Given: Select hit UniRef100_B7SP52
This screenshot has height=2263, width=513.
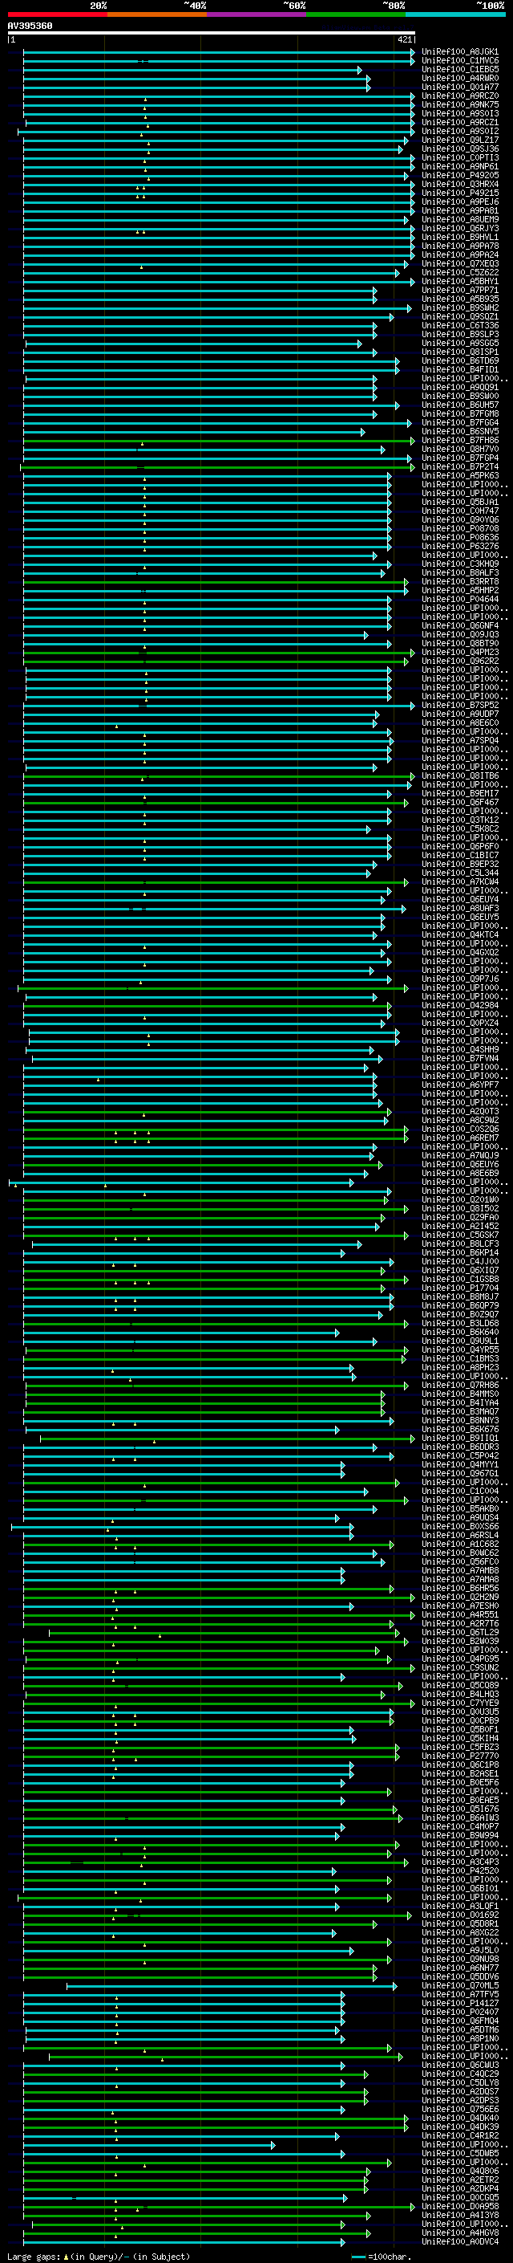Looking at the screenshot, I should point(460,706).
